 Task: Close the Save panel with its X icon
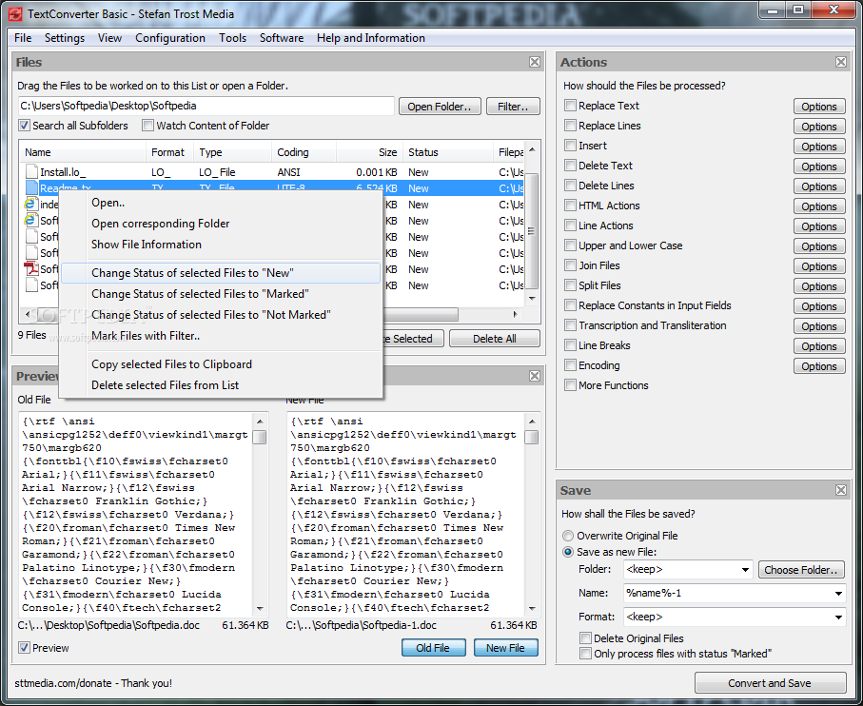841,490
